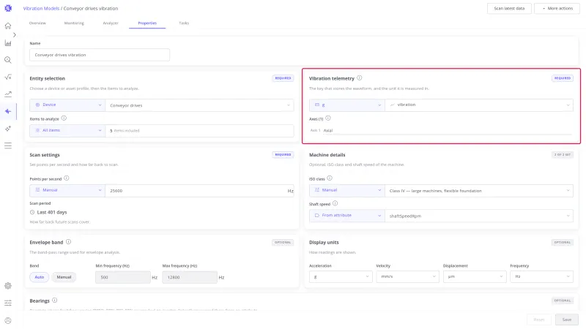The width and height of the screenshot is (586, 329).
Task: Open the sparkle AI icon in sidebar
Action: tap(8, 129)
